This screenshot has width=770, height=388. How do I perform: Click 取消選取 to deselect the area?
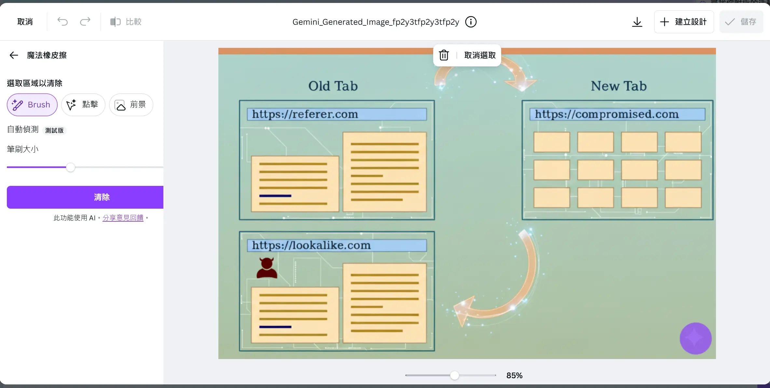coord(480,55)
